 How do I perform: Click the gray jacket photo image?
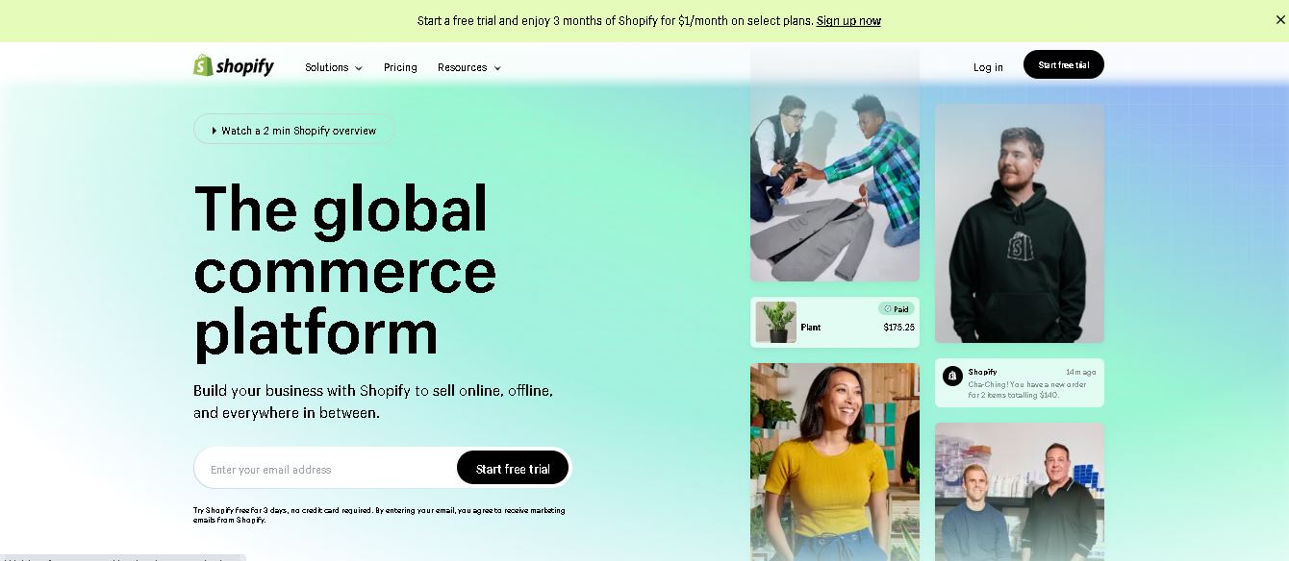[x=835, y=163]
